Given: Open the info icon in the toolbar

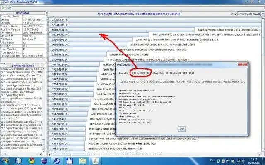Looking at the screenshot, I should (9, 7).
